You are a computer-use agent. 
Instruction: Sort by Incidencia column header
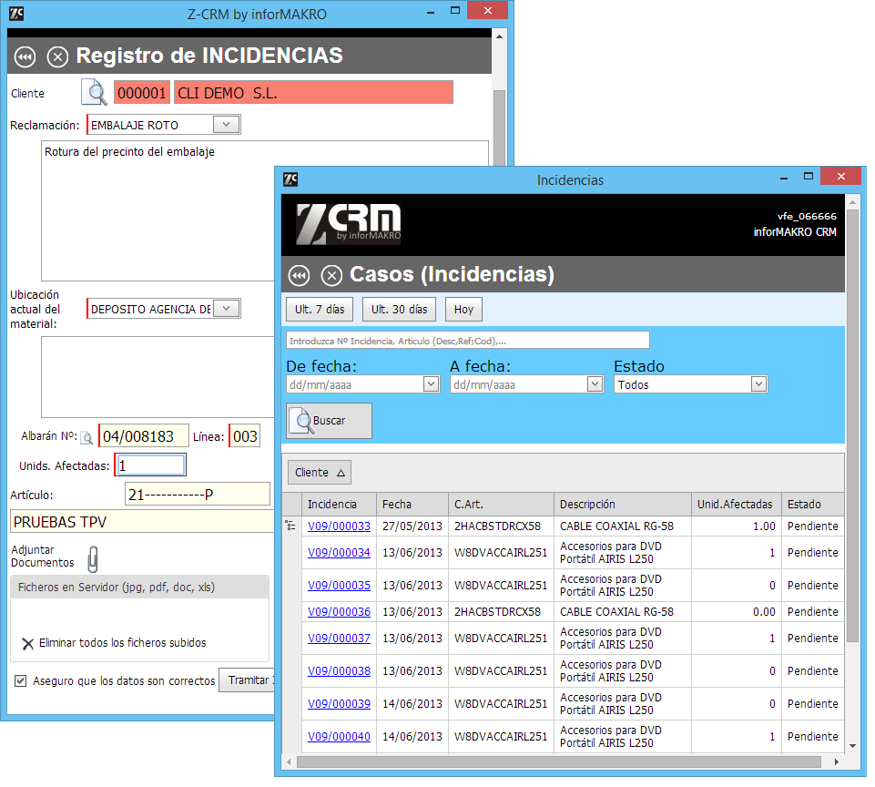pos(340,505)
